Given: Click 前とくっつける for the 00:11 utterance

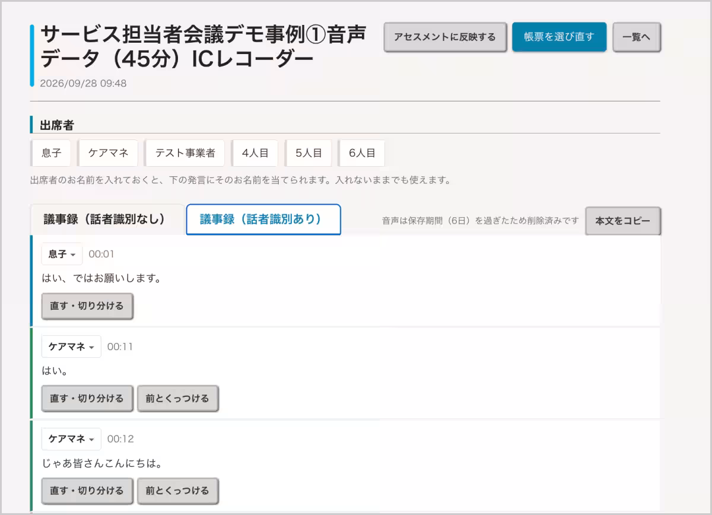Looking at the screenshot, I should (177, 399).
